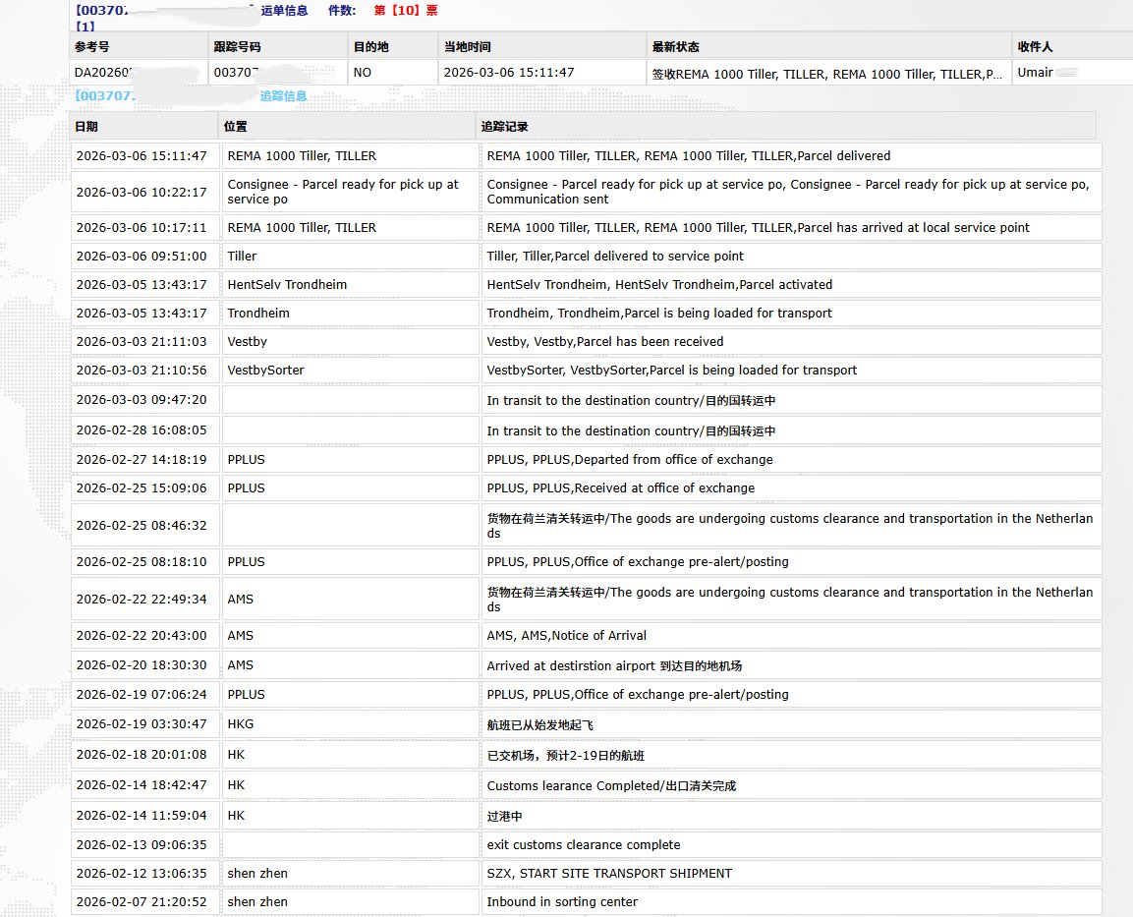Click record SZX, START SITE TRANSPORT SHIPMENT
Image resolution: width=1133 pixels, height=917 pixels.
[x=791, y=874]
